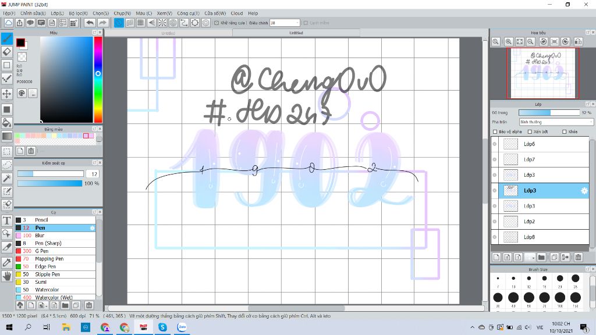The width and height of the screenshot is (596, 335).
Task: Select the rectangular Select tool
Action: (7, 152)
